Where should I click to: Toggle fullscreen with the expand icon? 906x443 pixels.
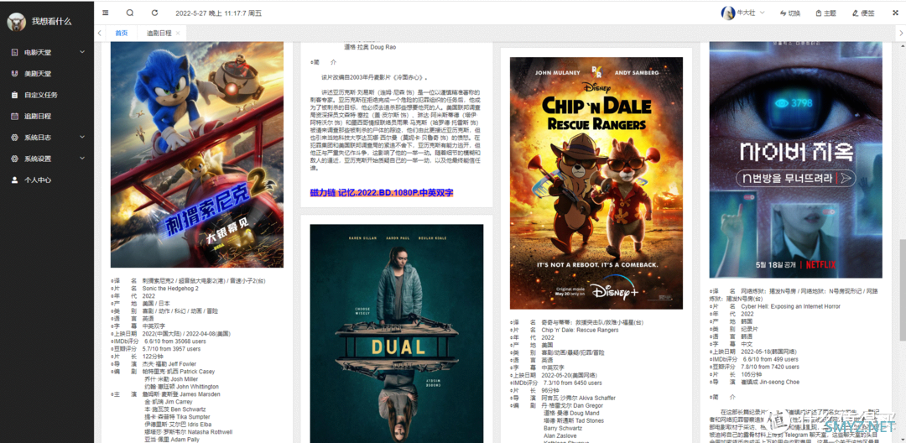coord(895,13)
